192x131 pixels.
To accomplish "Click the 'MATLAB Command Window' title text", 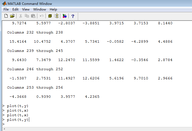I will 30,4.
